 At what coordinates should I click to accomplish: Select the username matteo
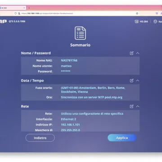66,66
